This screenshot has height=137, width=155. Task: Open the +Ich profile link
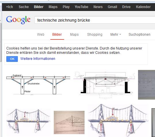point(9,7)
